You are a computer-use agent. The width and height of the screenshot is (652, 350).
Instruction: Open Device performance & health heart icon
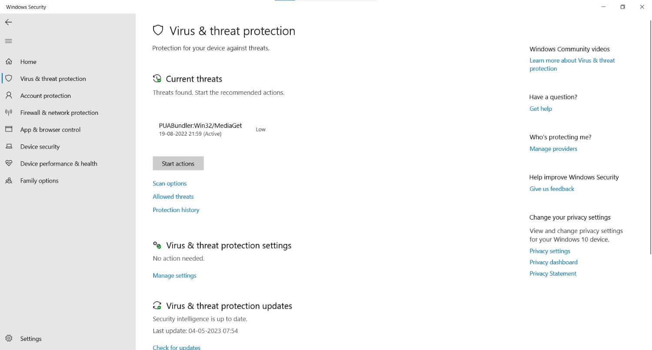[9, 163]
